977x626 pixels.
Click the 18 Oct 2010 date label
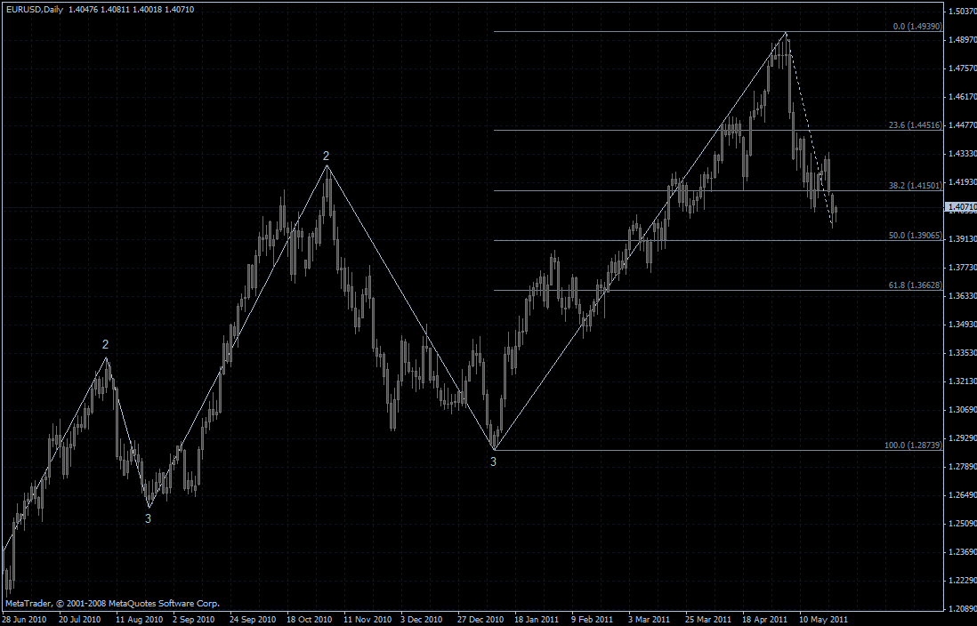pyautogui.click(x=309, y=620)
